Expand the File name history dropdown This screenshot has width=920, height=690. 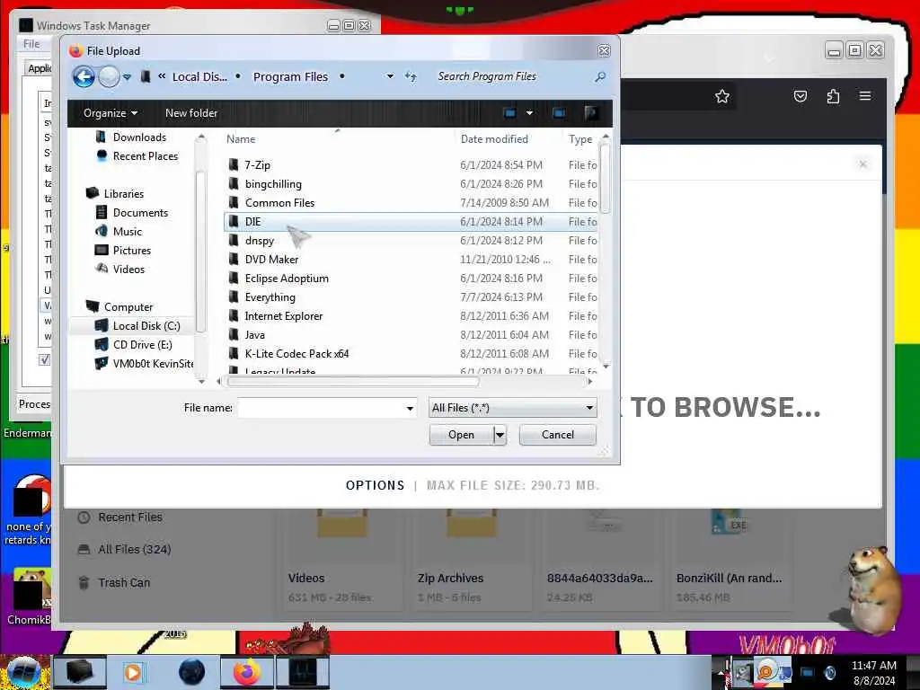(x=410, y=408)
